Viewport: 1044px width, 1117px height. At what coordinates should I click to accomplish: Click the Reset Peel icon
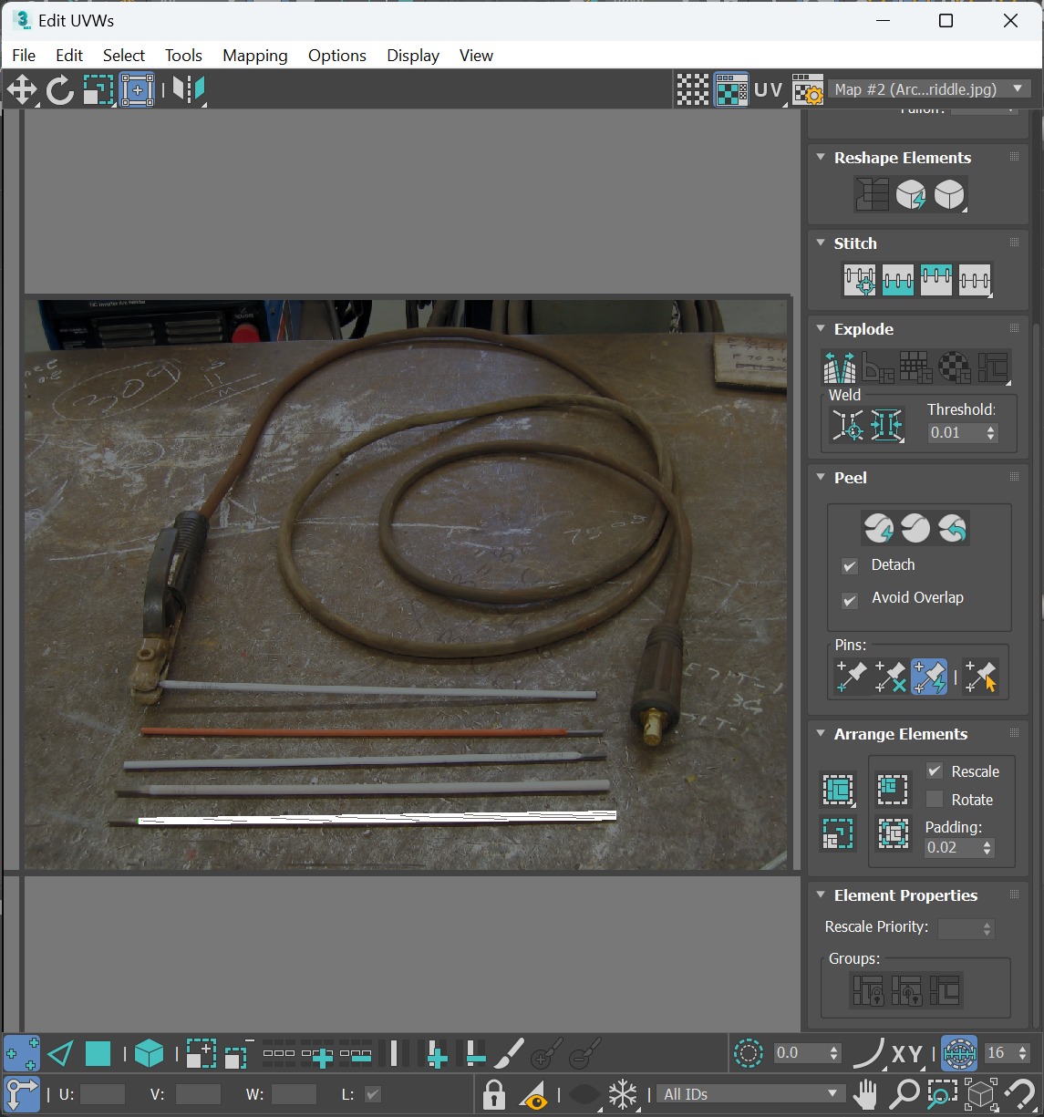[953, 528]
